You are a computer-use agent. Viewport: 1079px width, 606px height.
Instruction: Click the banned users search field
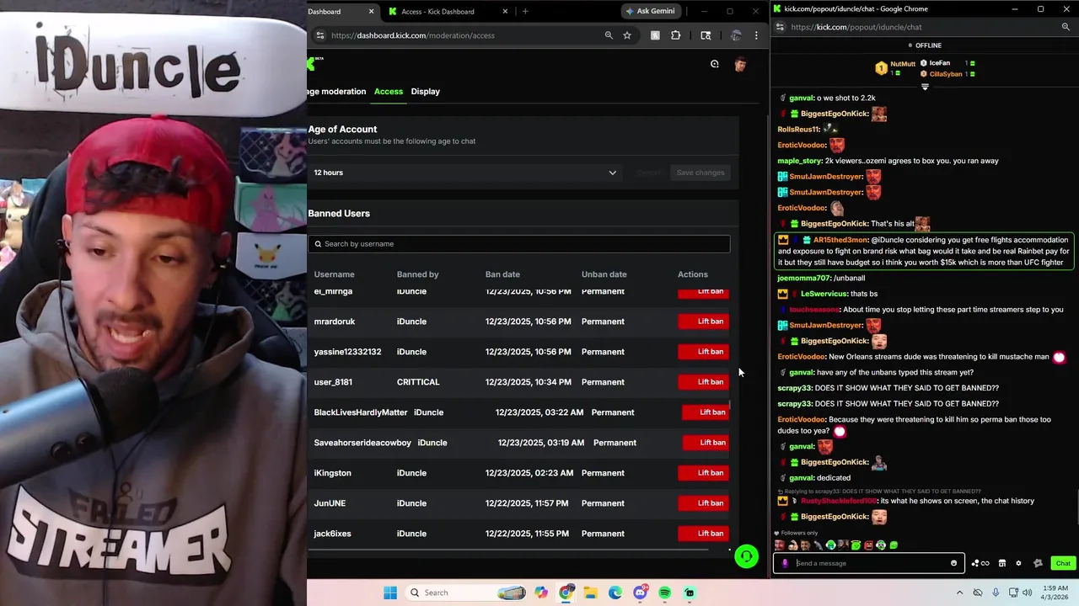tap(519, 244)
